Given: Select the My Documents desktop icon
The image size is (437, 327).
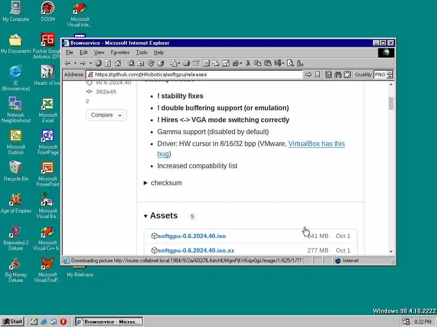Looking at the screenshot, I should [x=16, y=44].
